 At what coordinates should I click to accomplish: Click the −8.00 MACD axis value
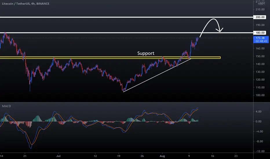[x=259, y=141]
